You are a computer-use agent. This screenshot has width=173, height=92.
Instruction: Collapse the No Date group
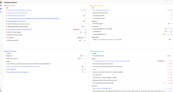[x=5, y=61]
